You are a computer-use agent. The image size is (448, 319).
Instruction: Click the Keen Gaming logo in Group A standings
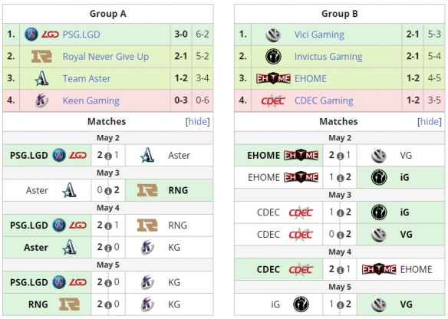click(x=41, y=100)
